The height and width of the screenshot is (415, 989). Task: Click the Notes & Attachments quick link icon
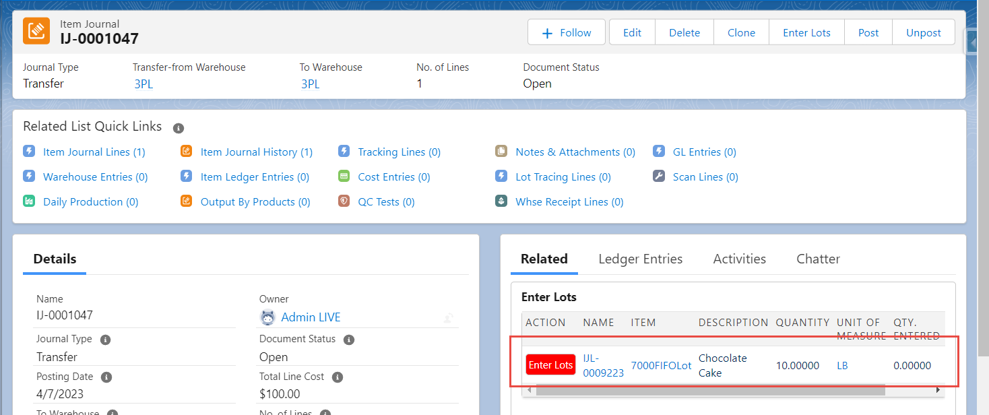click(x=501, y=152)
